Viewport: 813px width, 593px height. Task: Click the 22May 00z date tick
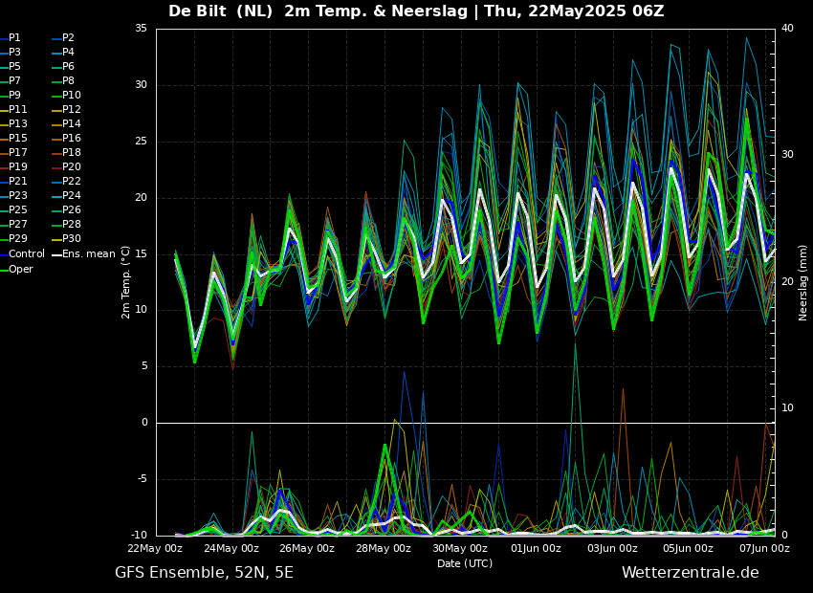tap(155, 549)
